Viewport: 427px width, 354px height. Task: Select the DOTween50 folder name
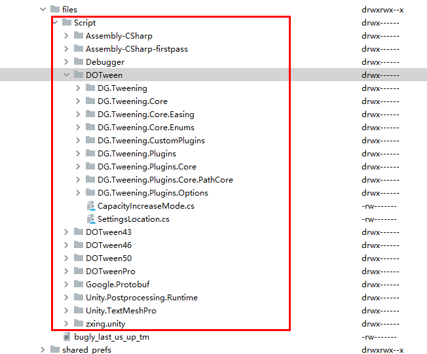click(x=109, y=258)
